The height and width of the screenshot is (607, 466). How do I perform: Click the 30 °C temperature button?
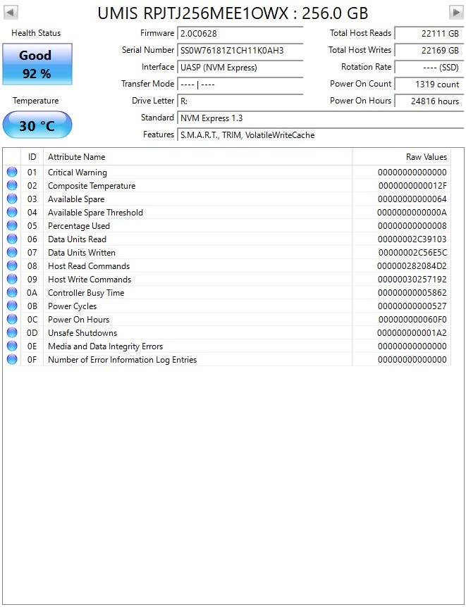coord(37,125)
